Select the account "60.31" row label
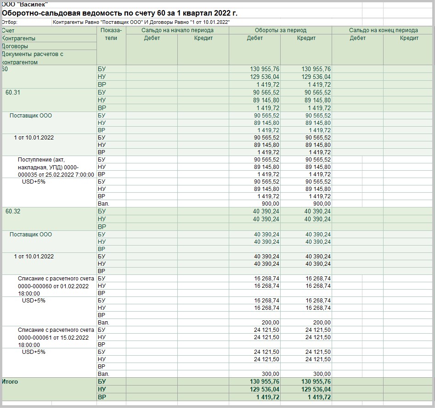Image resolution: width=435 pixels, height=408 pixels. (13, 92)
